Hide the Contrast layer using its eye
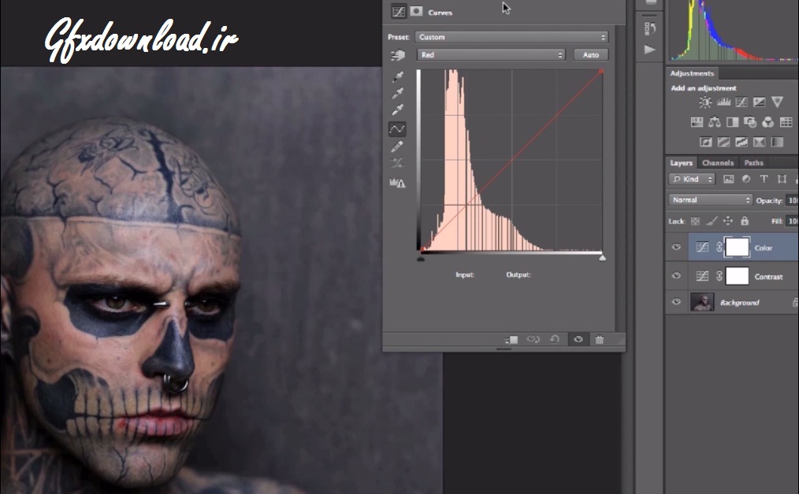Viewport: 799px width, 494px height. click(676, 276)
